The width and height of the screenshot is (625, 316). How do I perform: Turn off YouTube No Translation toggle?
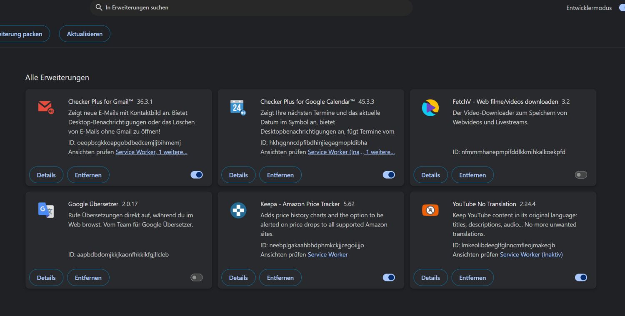581,277
